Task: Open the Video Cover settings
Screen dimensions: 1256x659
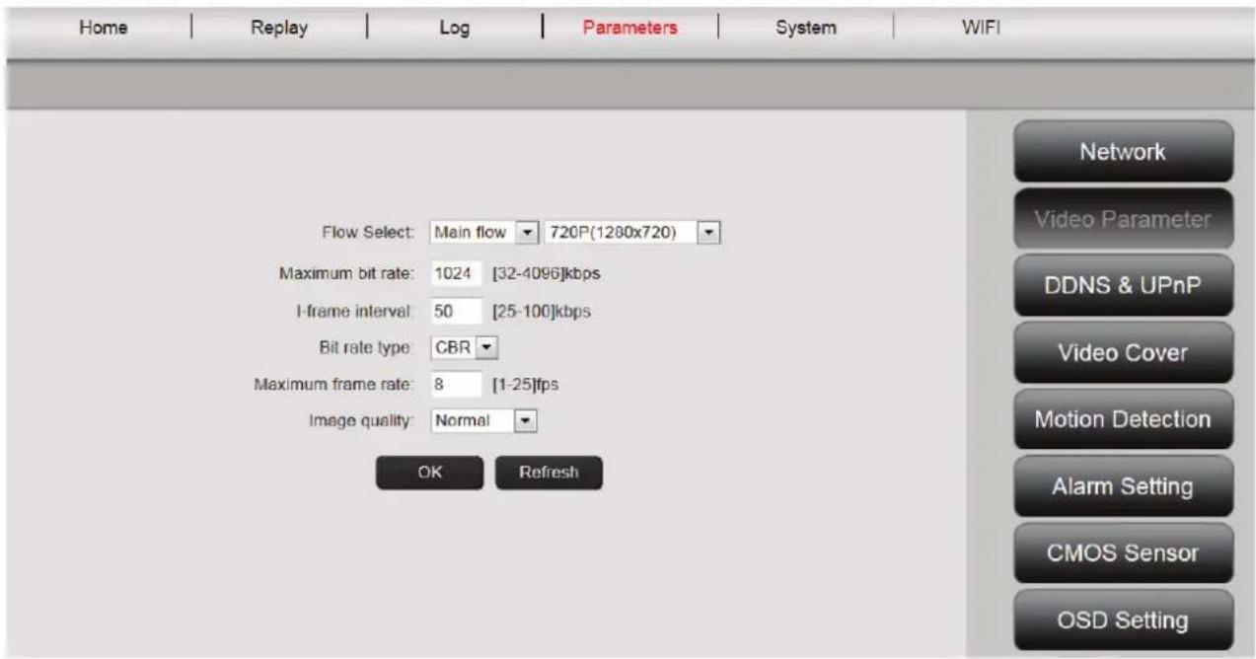Action: tap(1123, 353)
